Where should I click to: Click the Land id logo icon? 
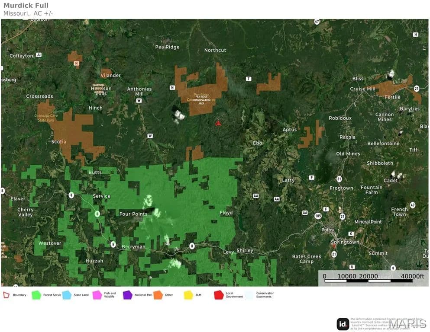point(343,324)
